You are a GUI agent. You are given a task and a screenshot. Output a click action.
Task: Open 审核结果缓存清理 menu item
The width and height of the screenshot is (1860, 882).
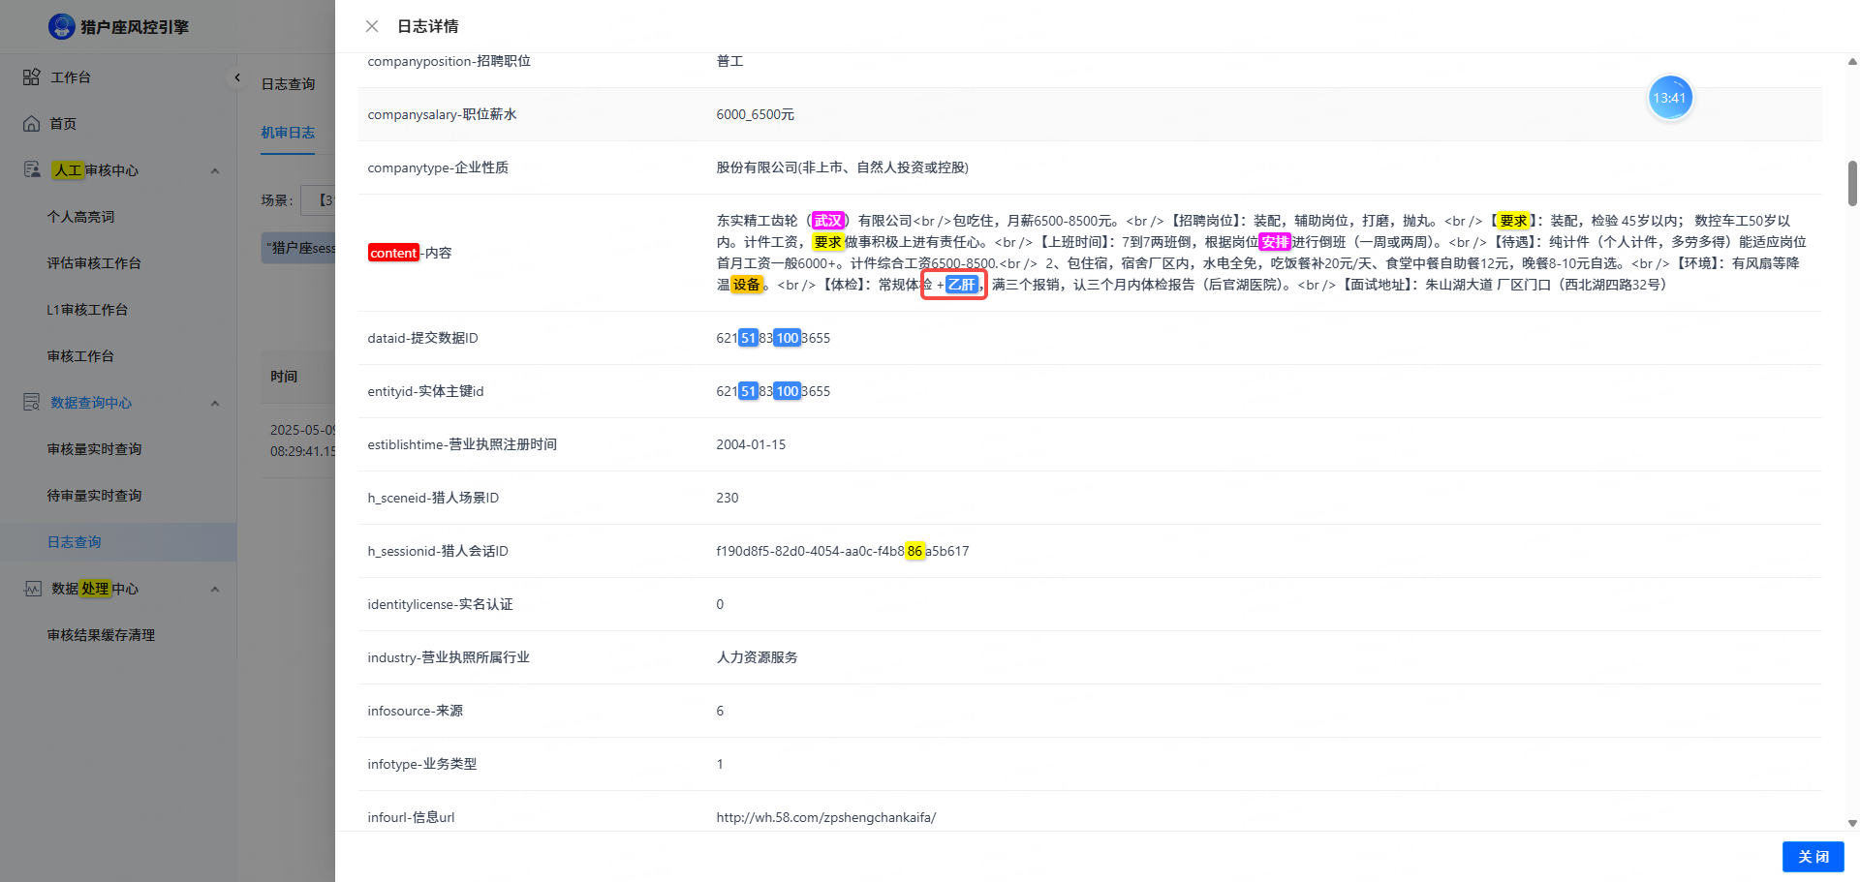point(101,635)
